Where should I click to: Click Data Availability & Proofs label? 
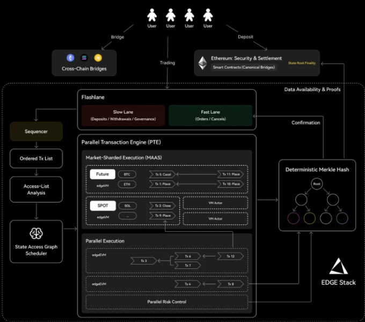[312, 89]
